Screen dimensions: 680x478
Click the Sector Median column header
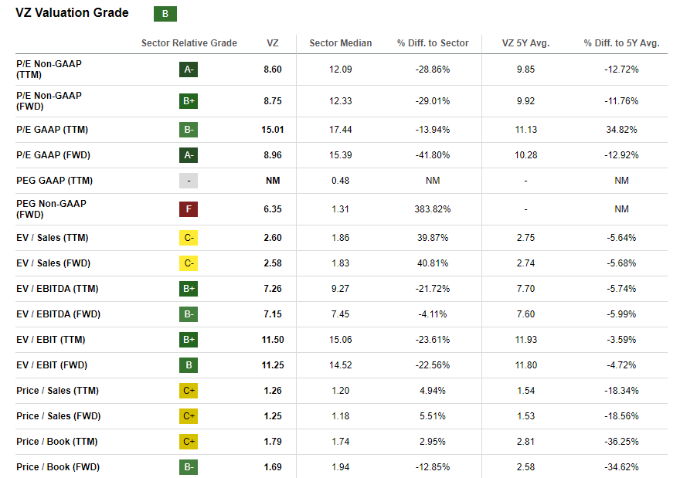point(340,43)
